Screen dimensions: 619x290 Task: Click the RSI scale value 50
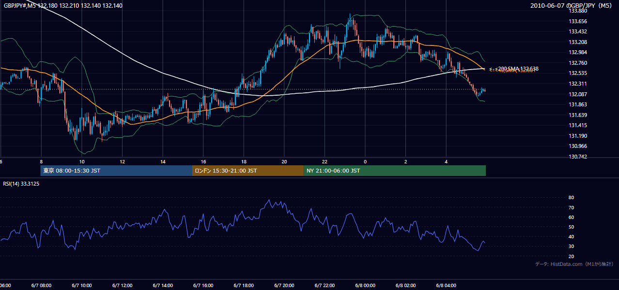[571, 227]
